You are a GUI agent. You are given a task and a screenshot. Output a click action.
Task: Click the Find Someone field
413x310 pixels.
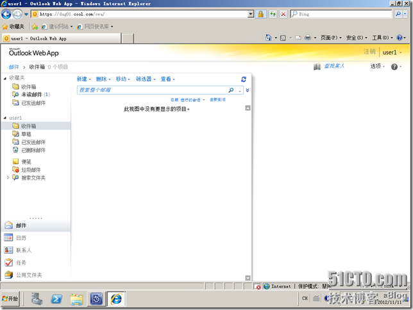pos(334,66)
